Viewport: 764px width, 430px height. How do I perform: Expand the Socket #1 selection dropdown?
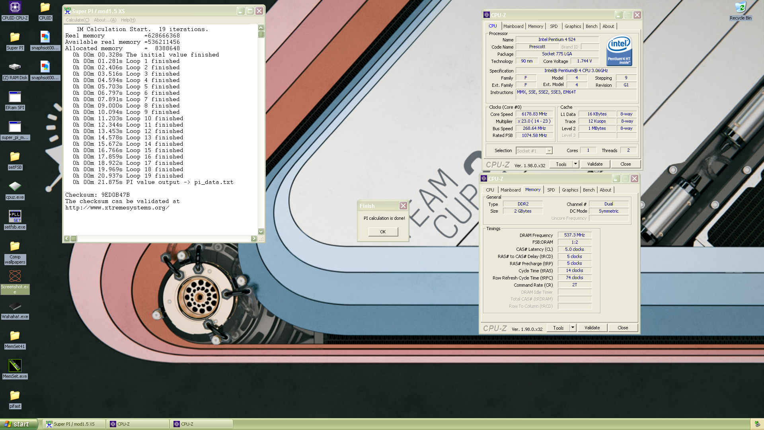(549, 151)
